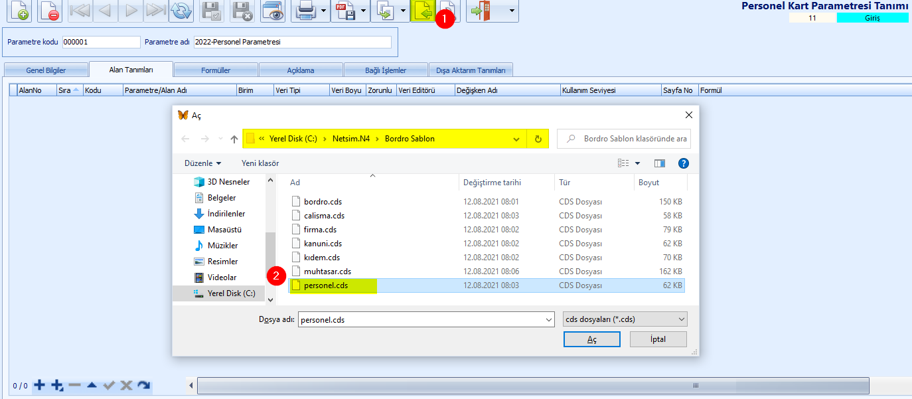Open the exit door dropdown arrow
Screen dimensions: 912x399
pos(510,11)
